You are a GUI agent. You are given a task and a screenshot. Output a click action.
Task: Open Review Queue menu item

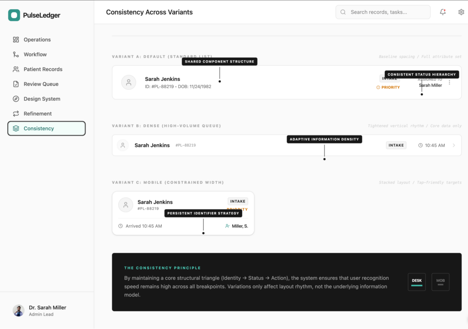pyautogui.click(x=47, y=84)
